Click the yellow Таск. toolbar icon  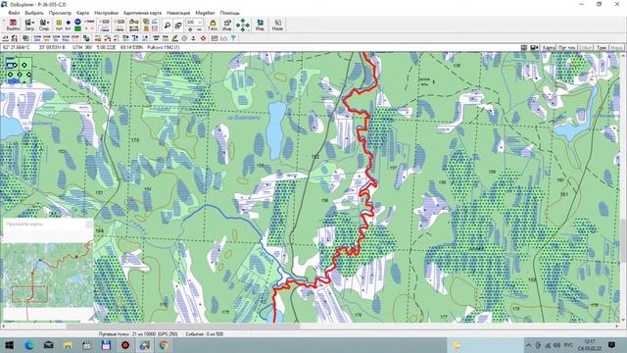point(213,25)
